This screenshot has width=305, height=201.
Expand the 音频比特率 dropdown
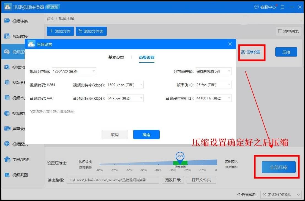tap(125, 98)
